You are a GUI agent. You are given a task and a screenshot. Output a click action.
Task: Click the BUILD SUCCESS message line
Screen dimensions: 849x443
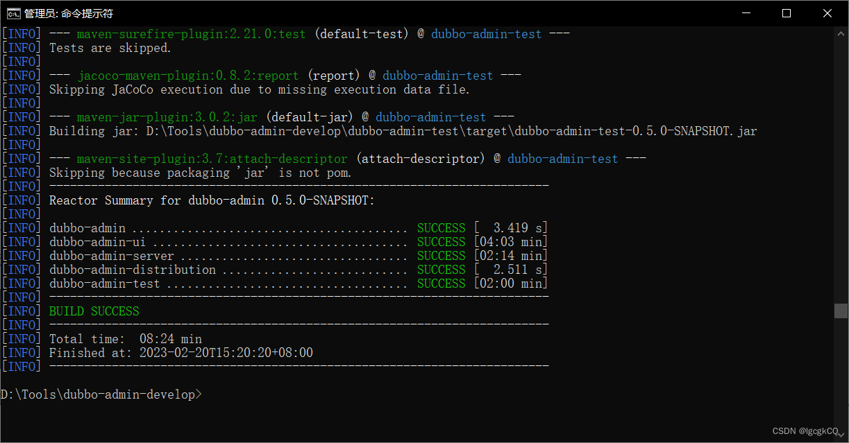(x=93, y=311)
